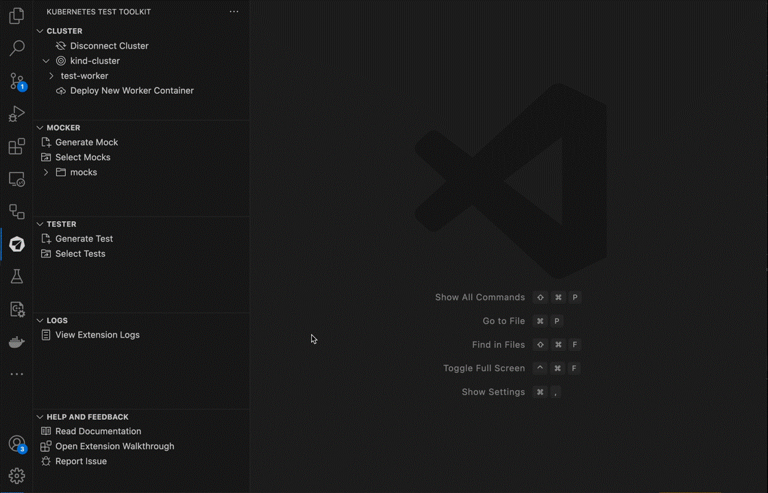Click Deploy New Worker Container

pyautogui.click(x=132, y=90)
